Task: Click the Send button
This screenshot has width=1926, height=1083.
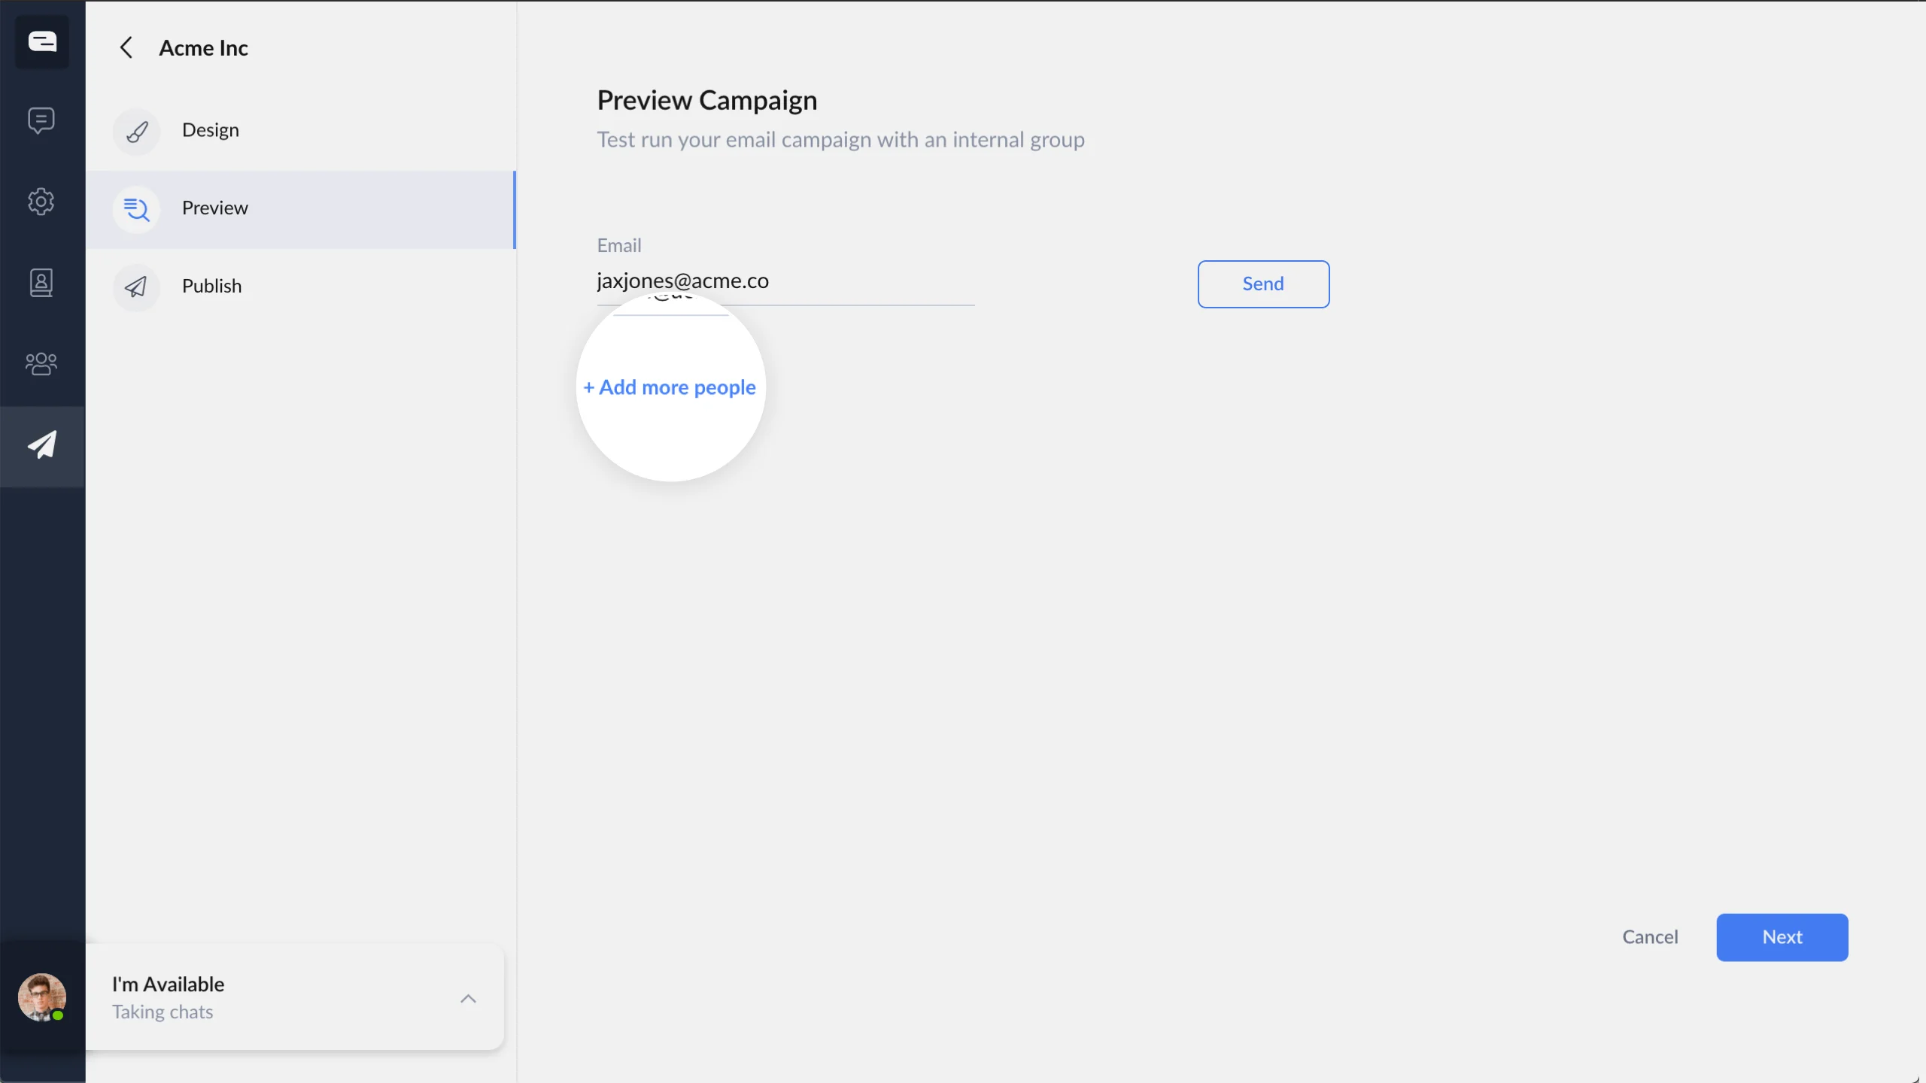Action: [x=1263, y=284]
